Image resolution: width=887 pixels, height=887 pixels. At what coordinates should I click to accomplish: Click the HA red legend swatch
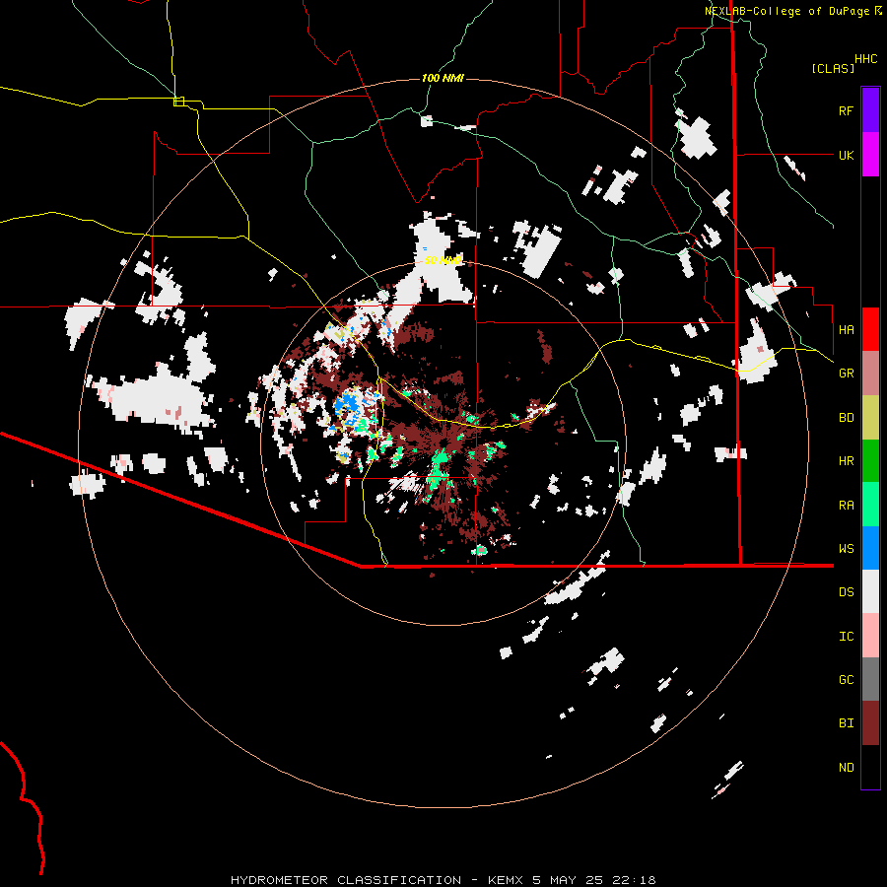[870, 329]
